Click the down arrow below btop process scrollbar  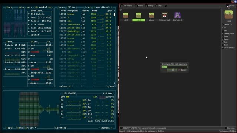pyautogui.click(x=114, y=83)
